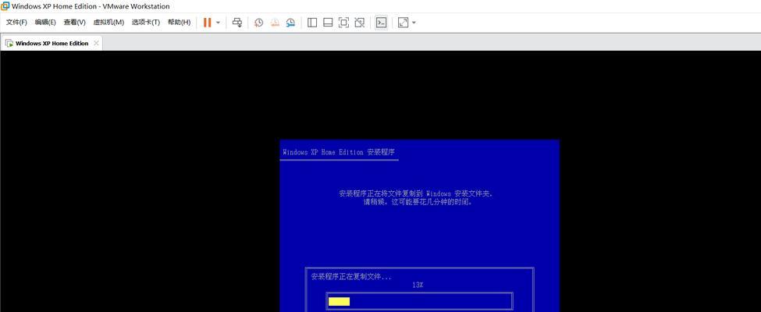
Task: Take a snapshot of the virtual machine
Action: (258, 23)
